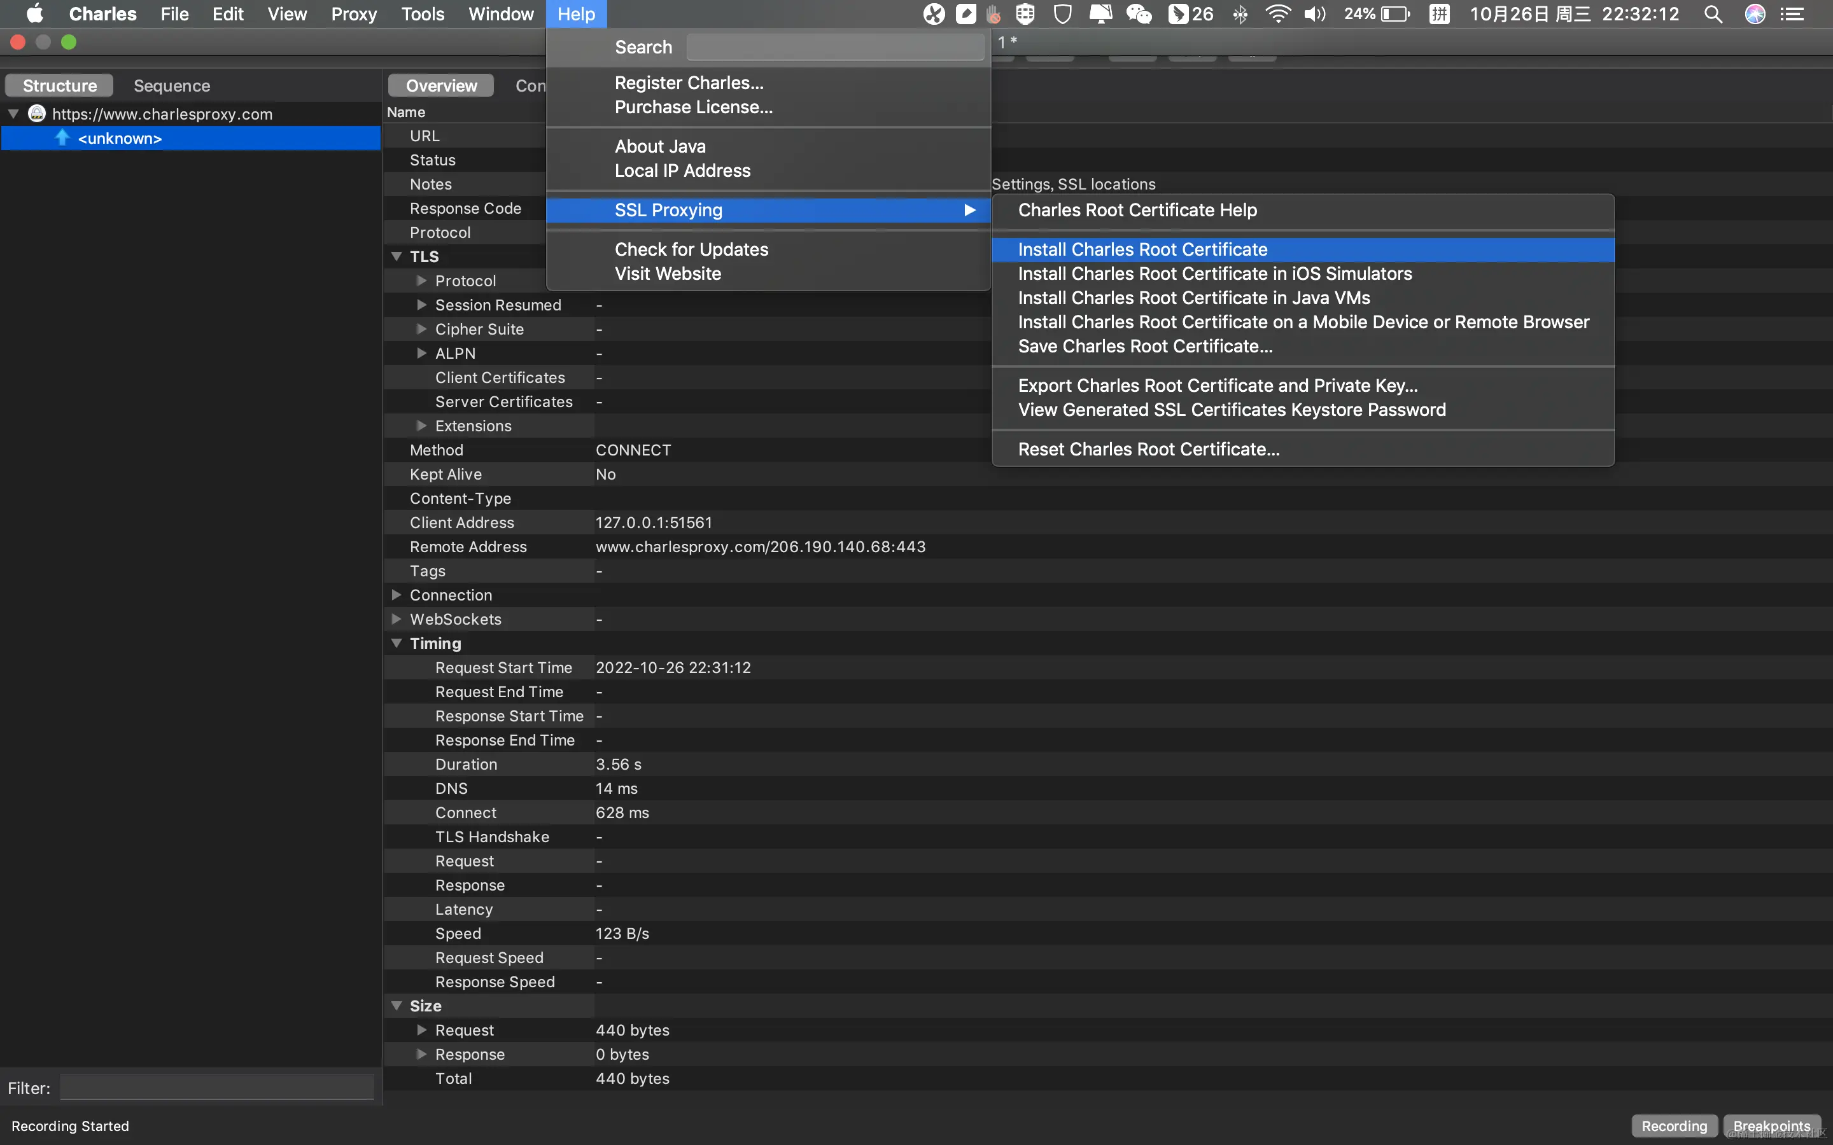This screenshot has width=1833, height=1145.
Task: Collapse the TLS section triangle
Action: click(396, 257)
